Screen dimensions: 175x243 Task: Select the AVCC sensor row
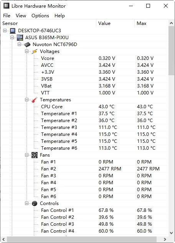[x=85, y=65]
